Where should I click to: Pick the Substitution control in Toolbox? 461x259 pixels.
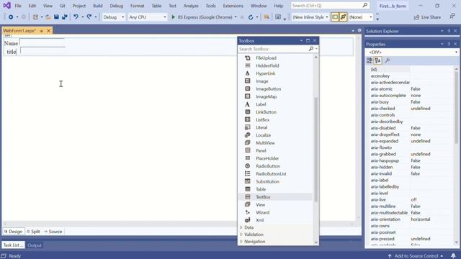(x=267, y=181)
